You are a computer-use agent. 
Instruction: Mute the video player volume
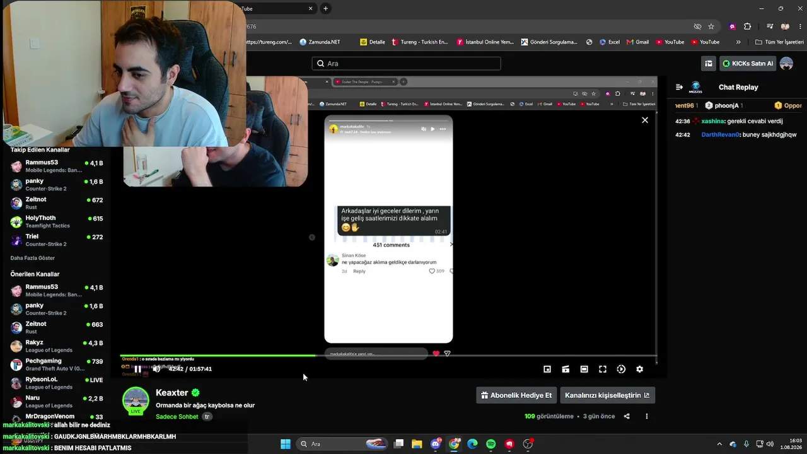[156, 369]
